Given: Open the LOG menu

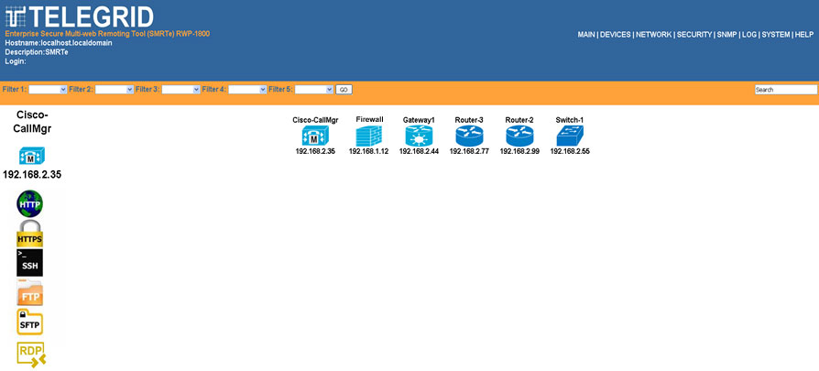Looking at the screenshot, I should click(x=749, y=35).
